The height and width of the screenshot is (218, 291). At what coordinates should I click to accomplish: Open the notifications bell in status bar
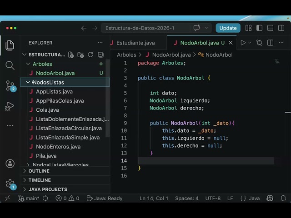click(x=283, y=198)
